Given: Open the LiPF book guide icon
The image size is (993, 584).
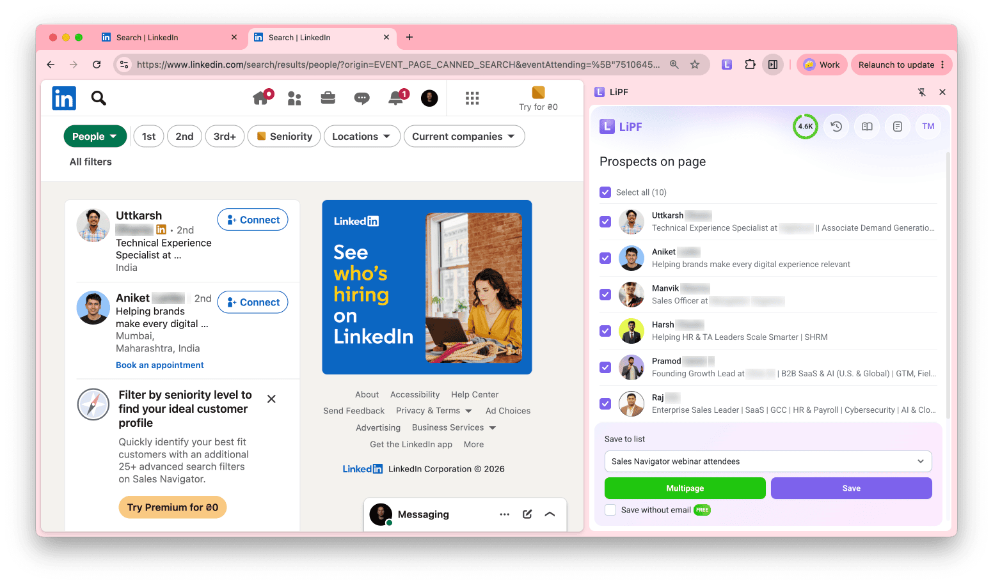Looking at the screenshot, I should click(x=867, y=127).
